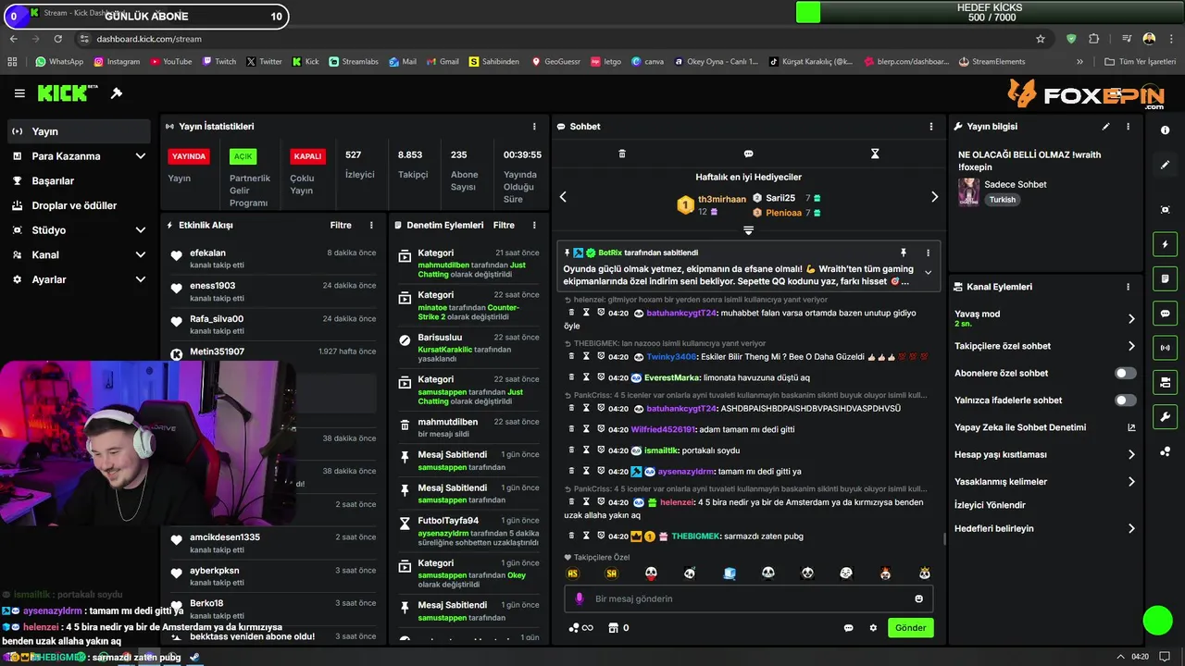Click the shop icon below message box
1185x666 pixels.
(x=612, y=628)
